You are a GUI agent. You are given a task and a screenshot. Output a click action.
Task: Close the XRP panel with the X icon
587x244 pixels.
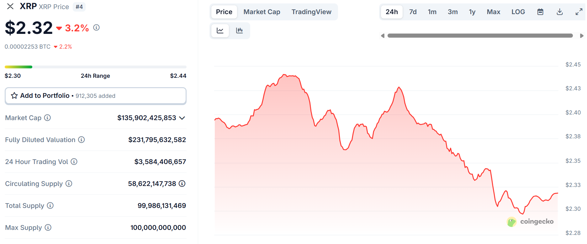coord(10,6)
